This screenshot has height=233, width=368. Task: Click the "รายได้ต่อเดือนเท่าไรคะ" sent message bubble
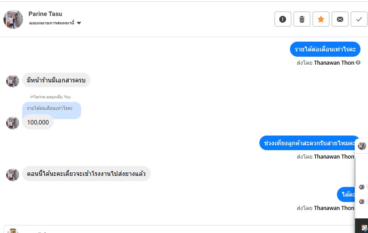[325, 49]
